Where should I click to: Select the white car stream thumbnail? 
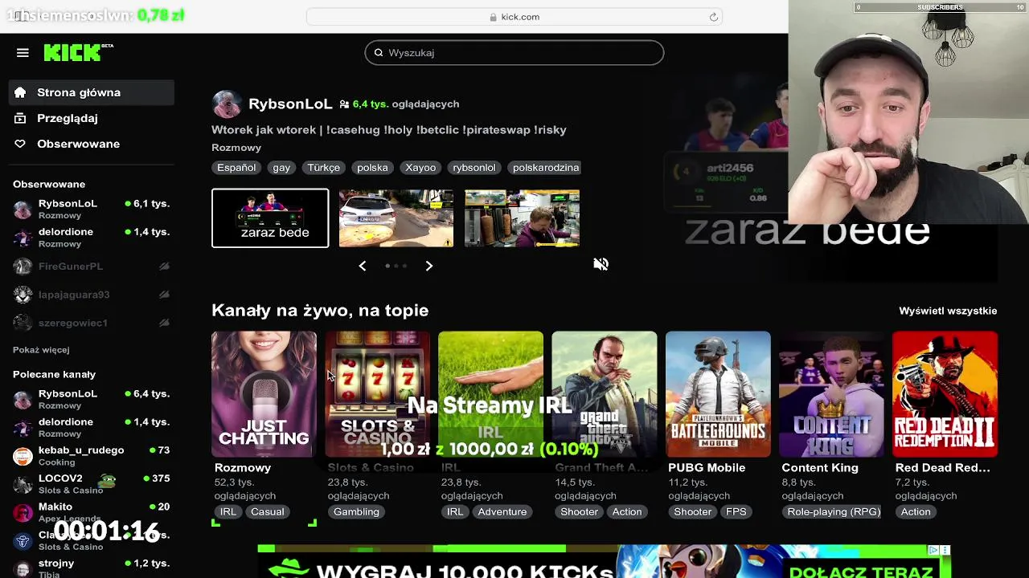396,218
